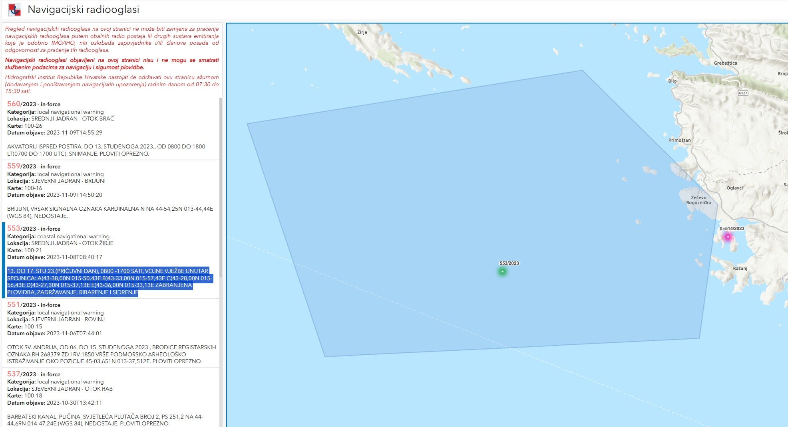The image size is (788, 427).
Task: Click the highlighted 553/2023 warning text
Action: click(108, 281)
